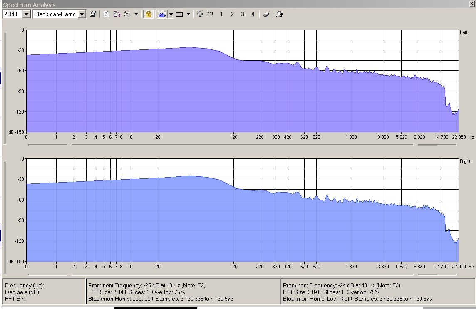Click the "Frequency (Hz):" status label
Screen dimensions: 476x309
coord(25,285)
